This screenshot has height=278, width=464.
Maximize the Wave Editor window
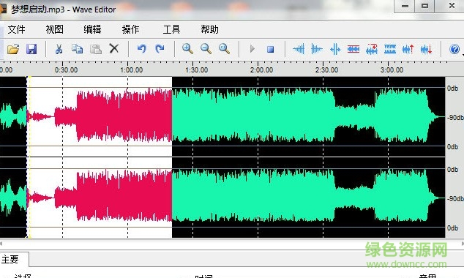pos(424,6)
